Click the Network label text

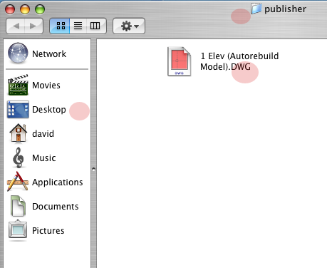[49, 54]
